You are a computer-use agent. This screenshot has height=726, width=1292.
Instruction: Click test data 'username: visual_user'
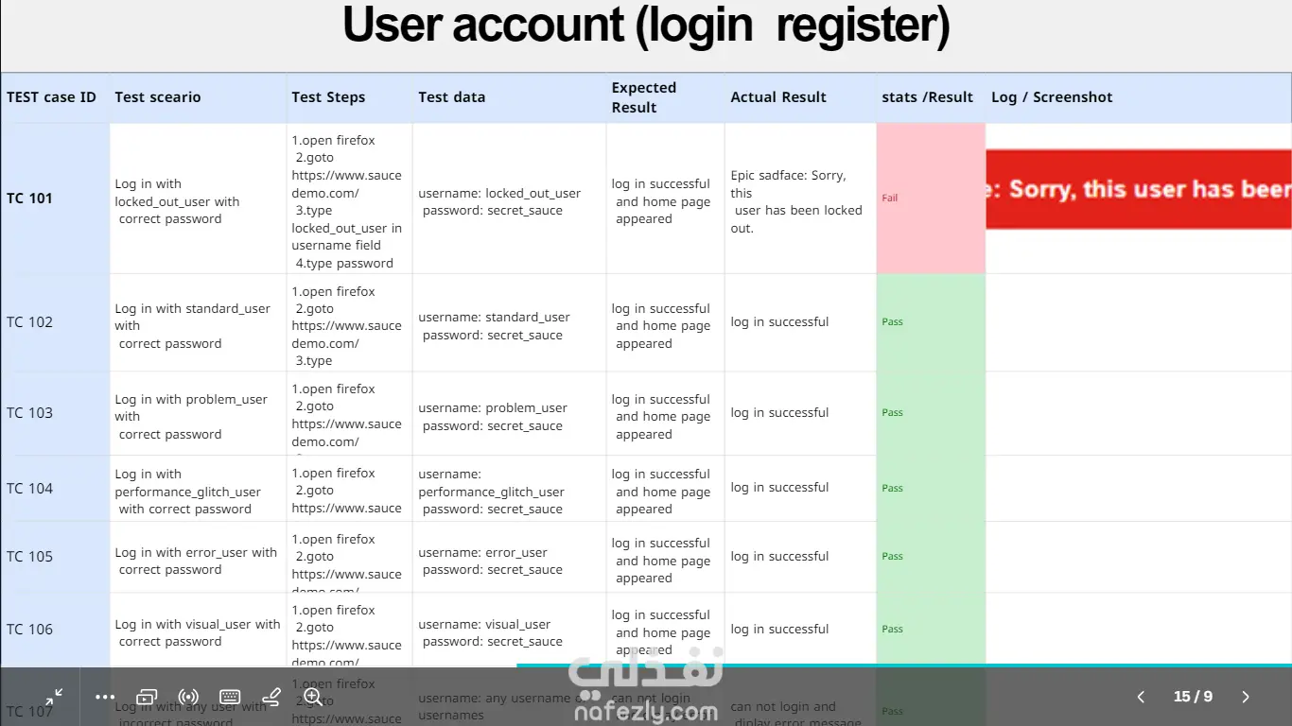484,625
